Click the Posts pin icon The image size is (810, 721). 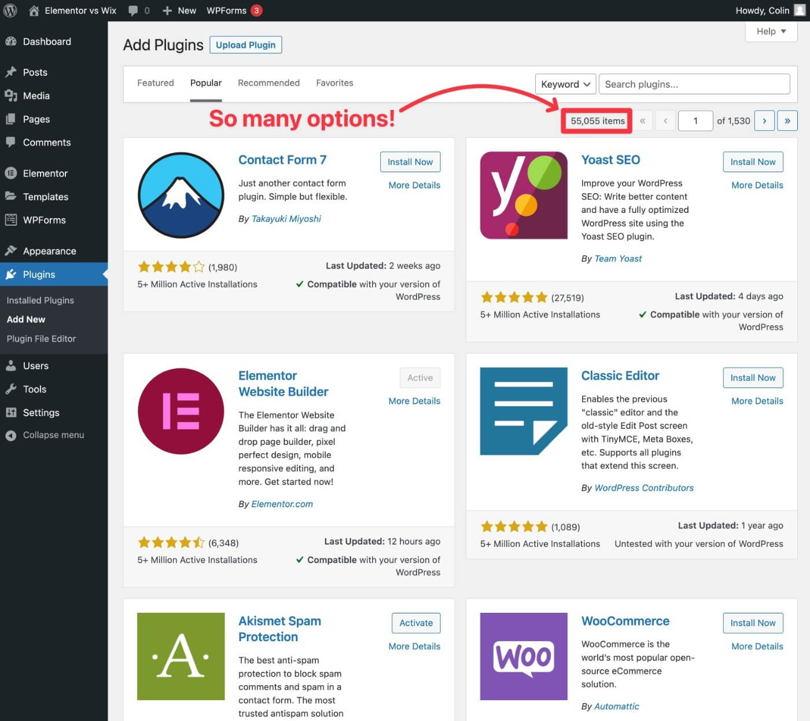click(10, 72)
